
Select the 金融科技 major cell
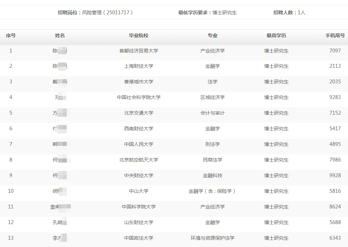point(212,175)
